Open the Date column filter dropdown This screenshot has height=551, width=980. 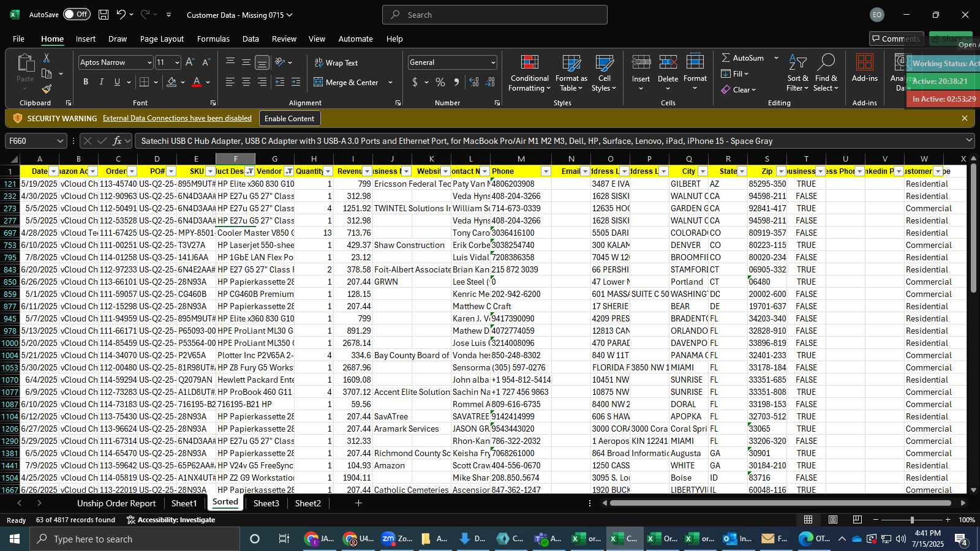pos(53,171)
